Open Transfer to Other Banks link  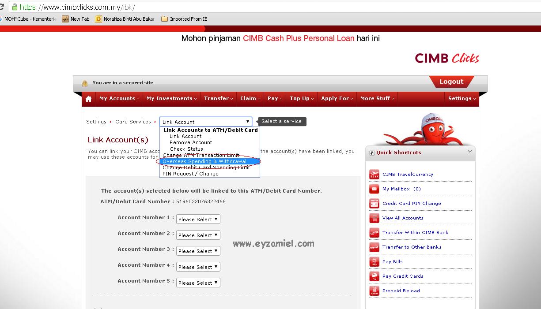pyautogui.click(x=412, y=247)
